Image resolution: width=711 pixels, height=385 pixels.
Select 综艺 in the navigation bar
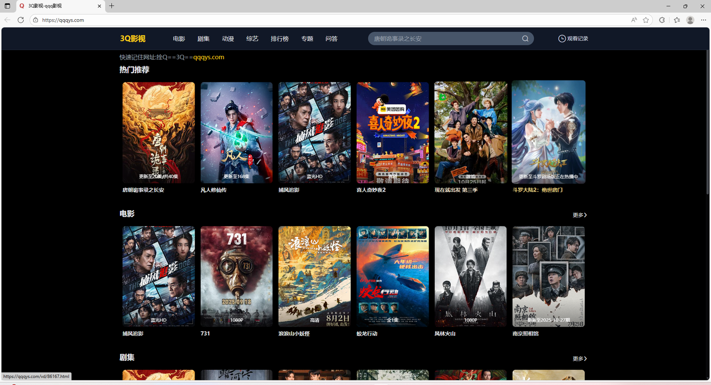click(252, 38)
